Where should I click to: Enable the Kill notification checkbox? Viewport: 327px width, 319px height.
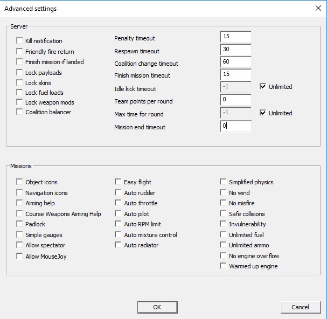(19, 40)
